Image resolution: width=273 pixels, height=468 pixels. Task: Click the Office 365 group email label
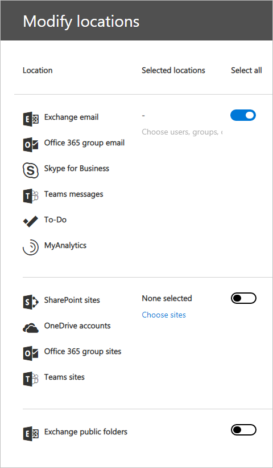(x=85, y=143)
